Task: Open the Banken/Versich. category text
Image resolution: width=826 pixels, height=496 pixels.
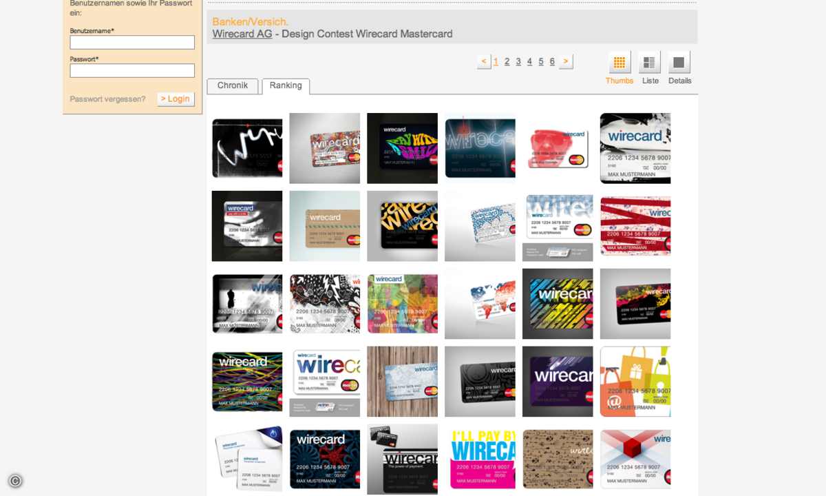Action: [251, 21]
